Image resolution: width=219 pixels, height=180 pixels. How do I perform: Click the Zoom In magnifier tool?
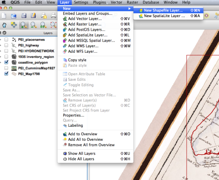24,25
